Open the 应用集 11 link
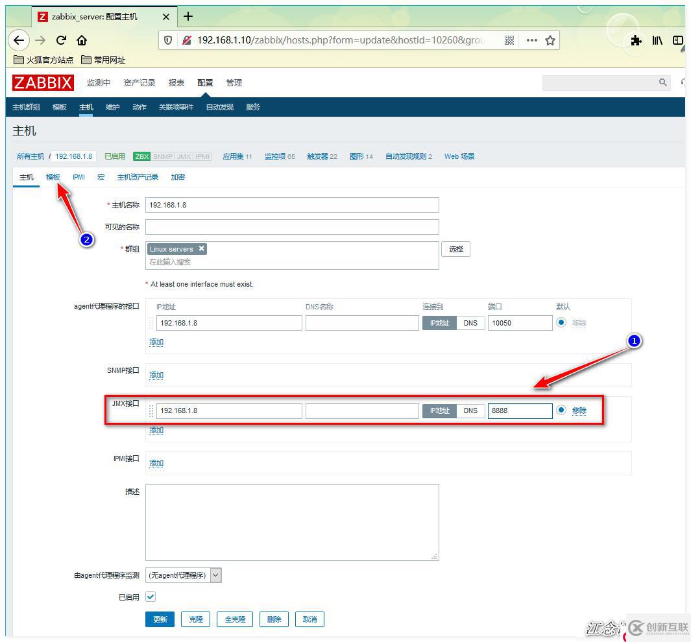 tap(237, 156)
